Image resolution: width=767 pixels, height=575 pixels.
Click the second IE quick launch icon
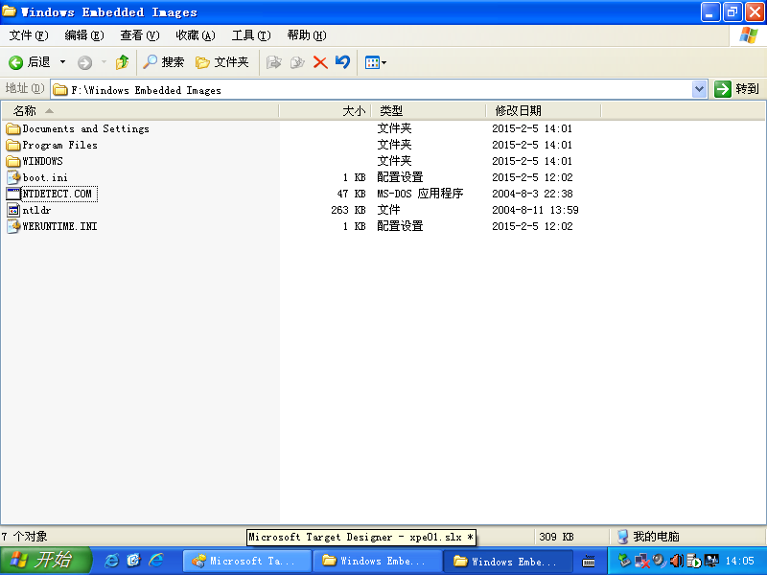tap(156, 561)
